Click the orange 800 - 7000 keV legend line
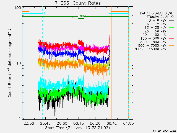Screen dimensions: 177x133 (x=171, y=46)
